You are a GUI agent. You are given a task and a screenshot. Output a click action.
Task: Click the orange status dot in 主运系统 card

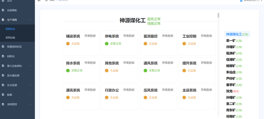(184, 97)
